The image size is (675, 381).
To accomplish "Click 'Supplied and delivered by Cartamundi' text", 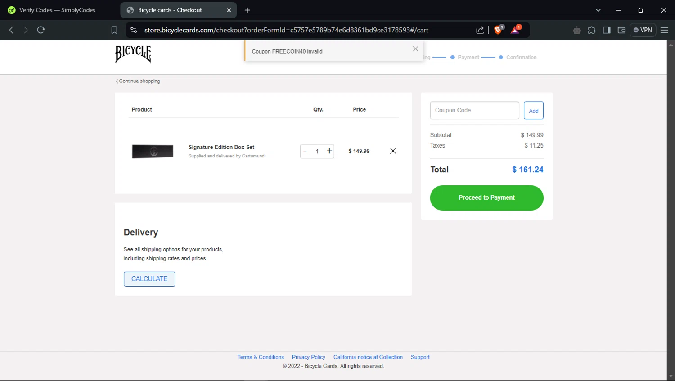I will tap(227, 156).
